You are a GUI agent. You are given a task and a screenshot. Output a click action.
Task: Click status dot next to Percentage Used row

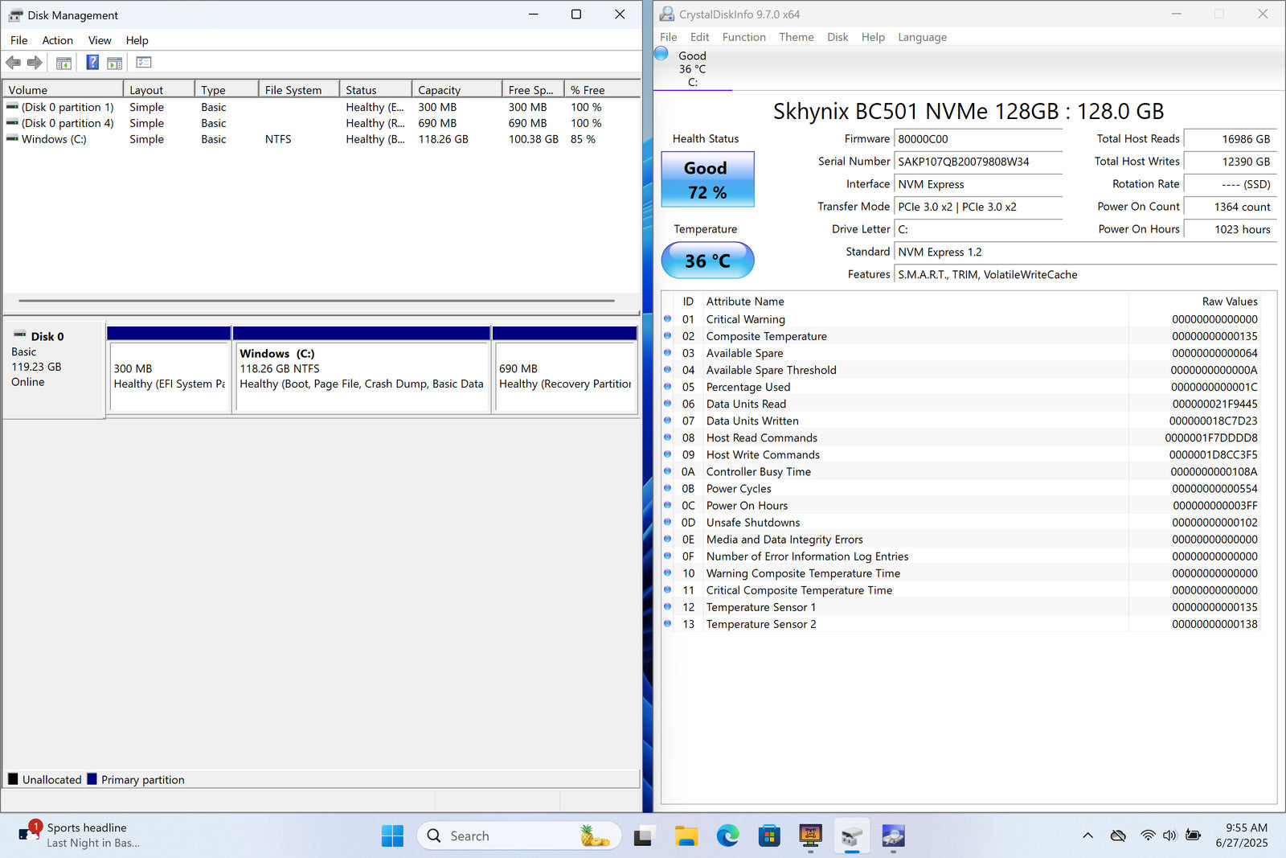point(668,387)
